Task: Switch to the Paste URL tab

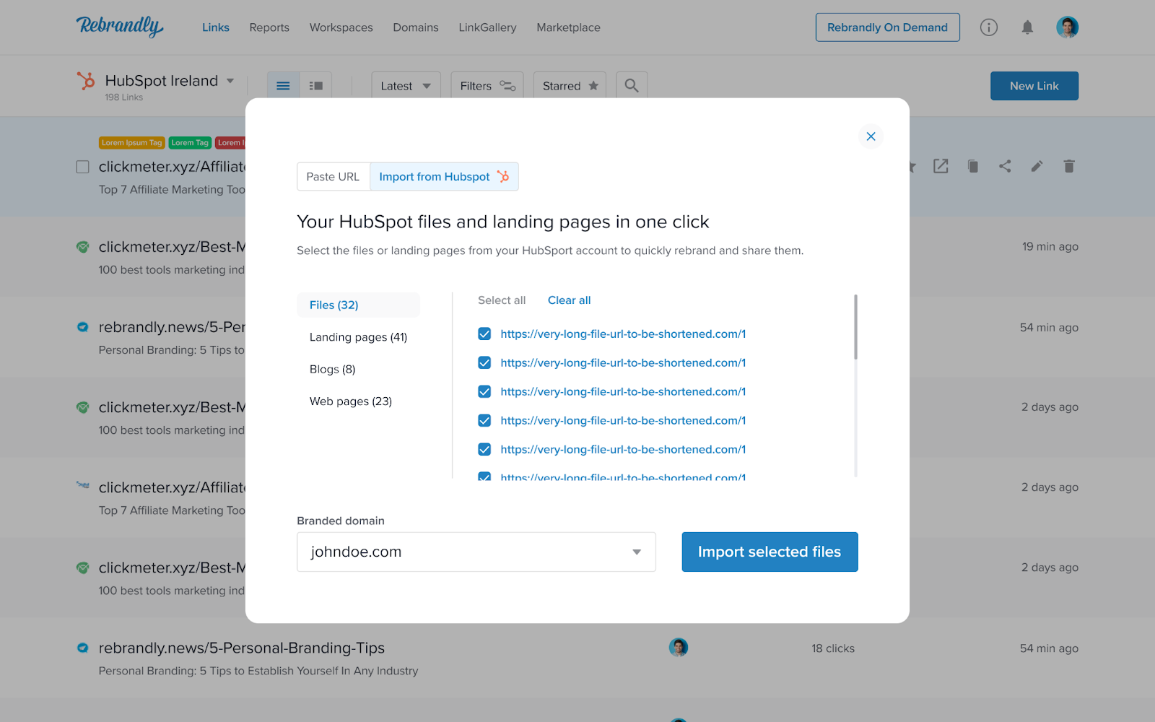Action: (x=333, y=176)
